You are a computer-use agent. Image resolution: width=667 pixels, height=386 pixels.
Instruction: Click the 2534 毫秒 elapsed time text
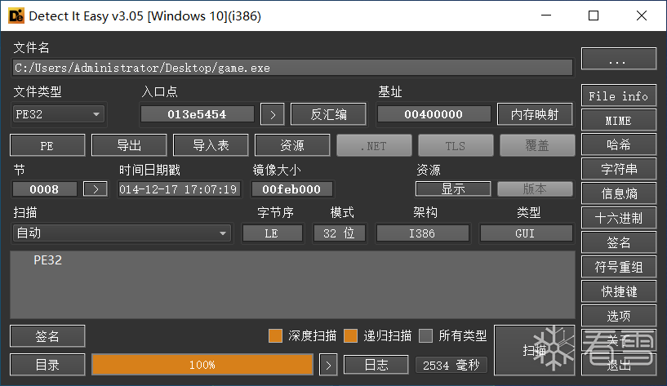[x=451, y=365]
